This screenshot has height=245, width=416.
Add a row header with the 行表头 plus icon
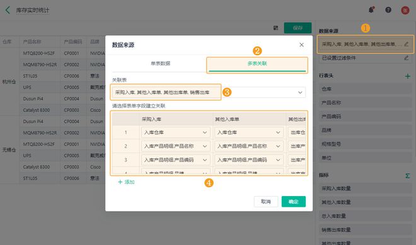[x=408, y=77]
